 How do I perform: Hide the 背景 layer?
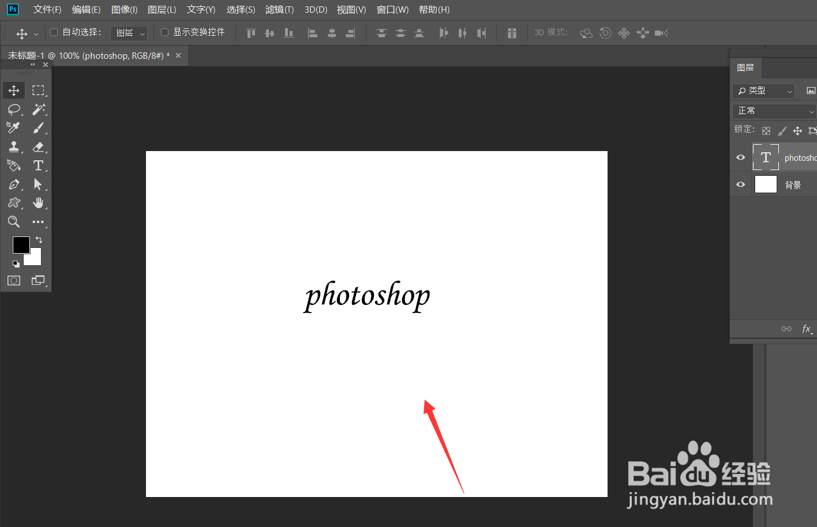coord(741,185)
